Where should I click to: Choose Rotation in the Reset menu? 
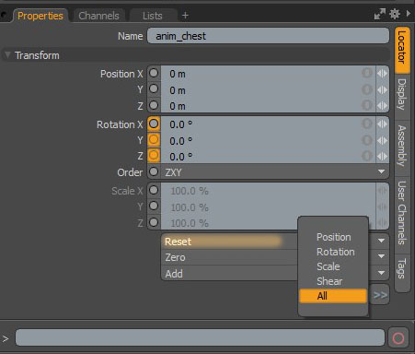click(333, 252)
